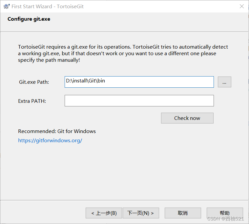Click the 'Configure git.exe' heading
This screenshot has height=224, width=249.
coord(29,19)
